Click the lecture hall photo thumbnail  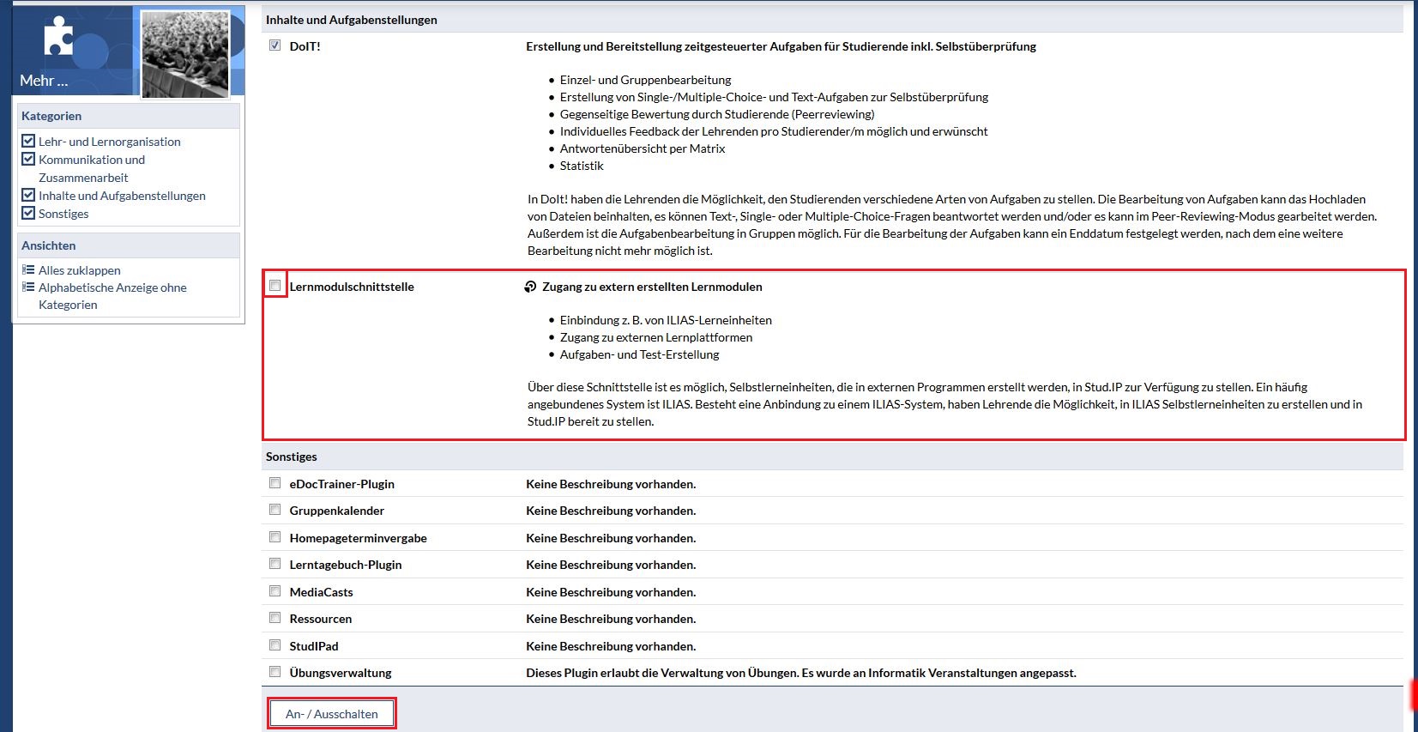(185, 54)
